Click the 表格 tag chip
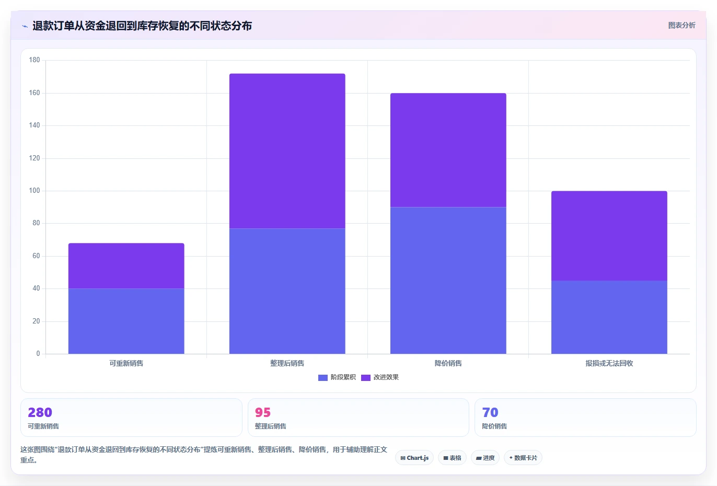 [x=452, y=458]
